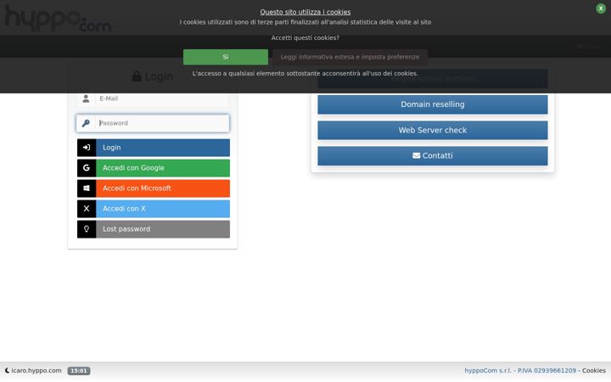This screenshot has width=611, height=382.
Task: Click the dimmed Login link at top right
Action: pos(589,47)
